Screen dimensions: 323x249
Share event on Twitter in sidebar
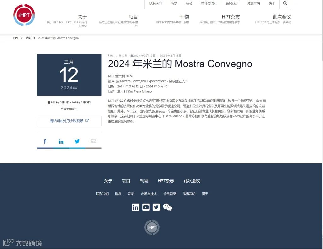pyautogui.click(x=77, y=141)
